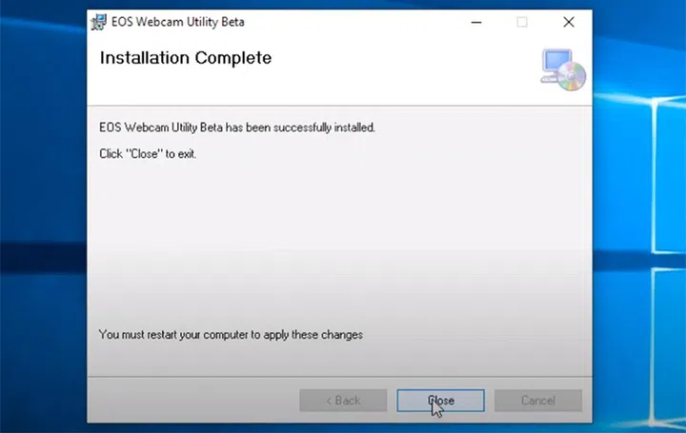Click the empty button bar left of Back
The image size is (686, 433).
click(x=191, y=401)
